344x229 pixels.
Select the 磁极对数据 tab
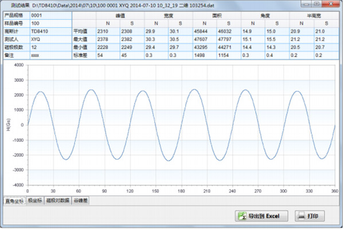pos(58,201)
